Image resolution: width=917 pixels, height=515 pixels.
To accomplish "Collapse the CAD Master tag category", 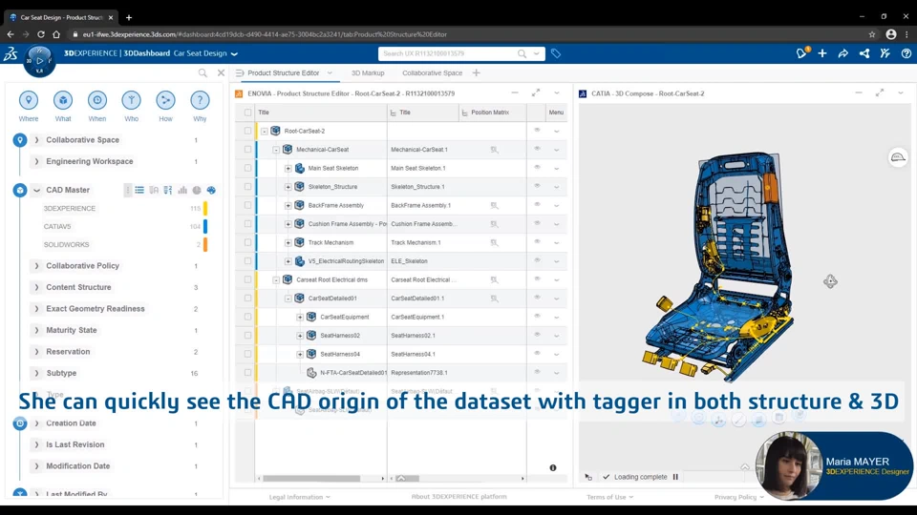I will click(37, 190).
